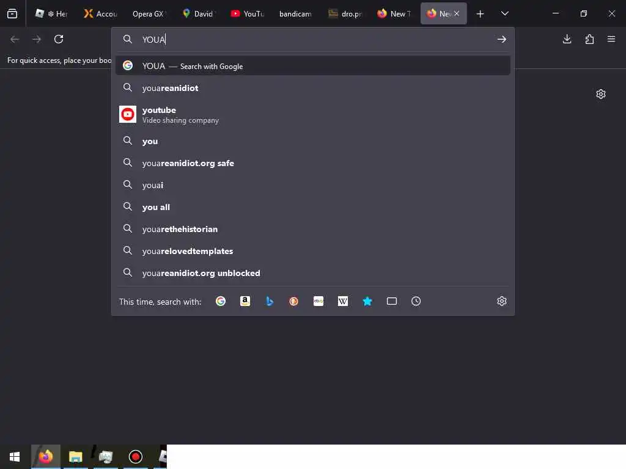
Task: Switch to the 'Accou' tab
Action: [100, 13]
